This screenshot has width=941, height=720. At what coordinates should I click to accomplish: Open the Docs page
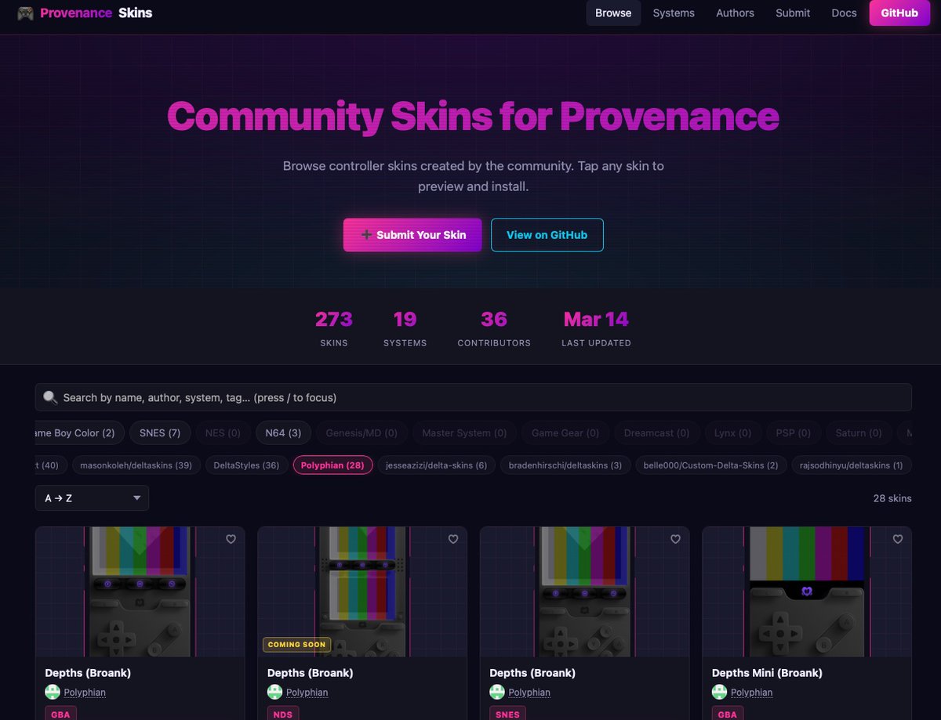tap(844, 13)
